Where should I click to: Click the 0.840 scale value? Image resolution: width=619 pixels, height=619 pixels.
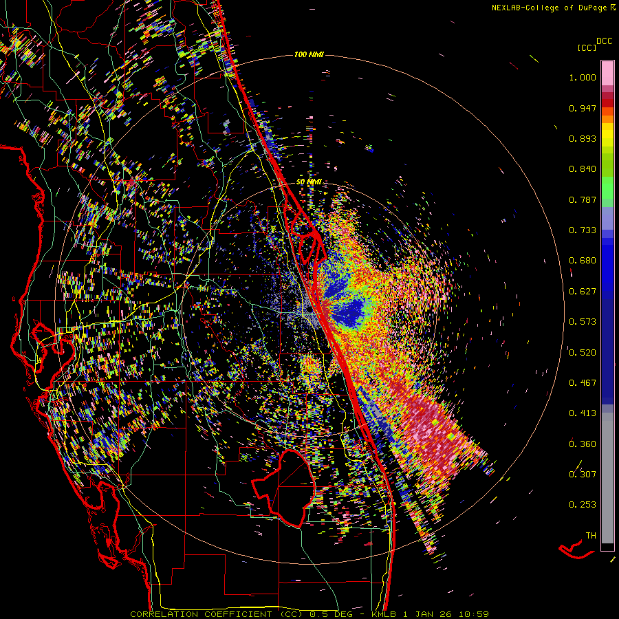(x=583, y=169)
